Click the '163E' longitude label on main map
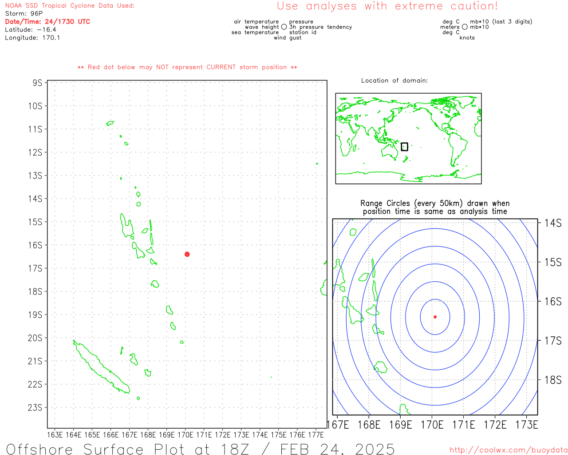 [55, 435]
